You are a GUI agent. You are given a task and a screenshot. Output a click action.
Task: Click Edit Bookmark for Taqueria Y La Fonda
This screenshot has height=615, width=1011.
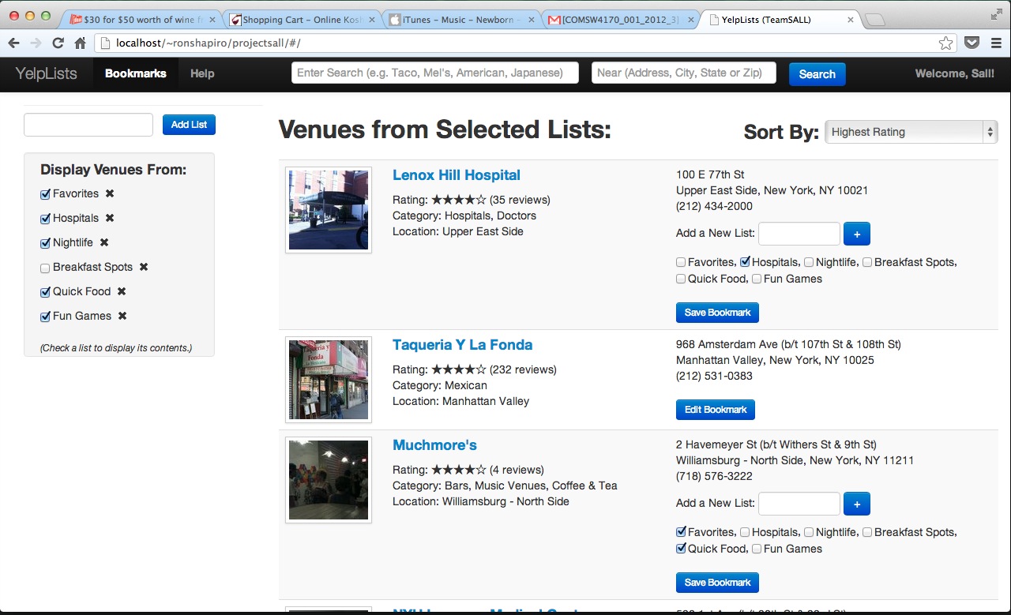(x=716, y=410)
